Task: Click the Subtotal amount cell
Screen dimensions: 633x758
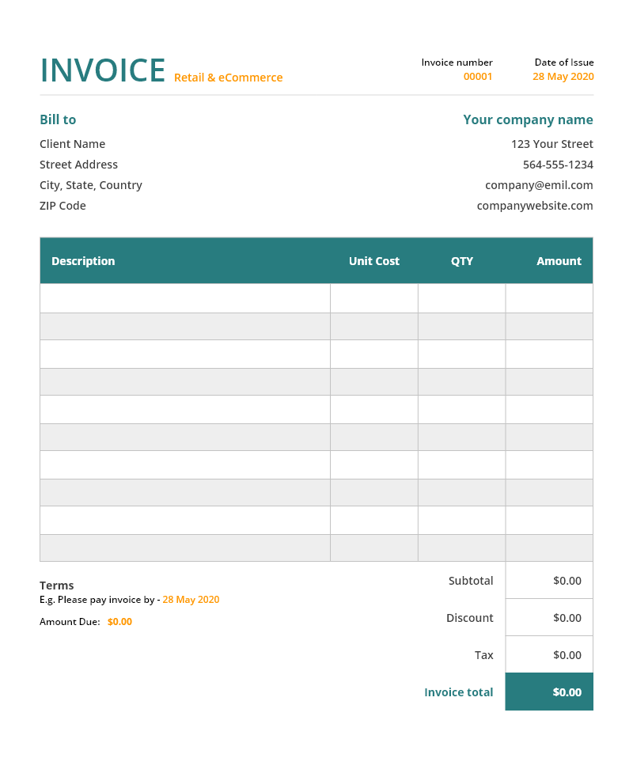Action: (550, 581)
